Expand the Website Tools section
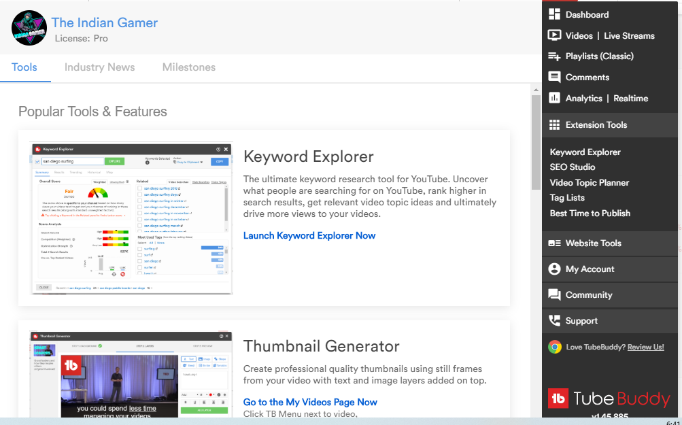This screenshot has width=682, height=425. tap(609, 243)
